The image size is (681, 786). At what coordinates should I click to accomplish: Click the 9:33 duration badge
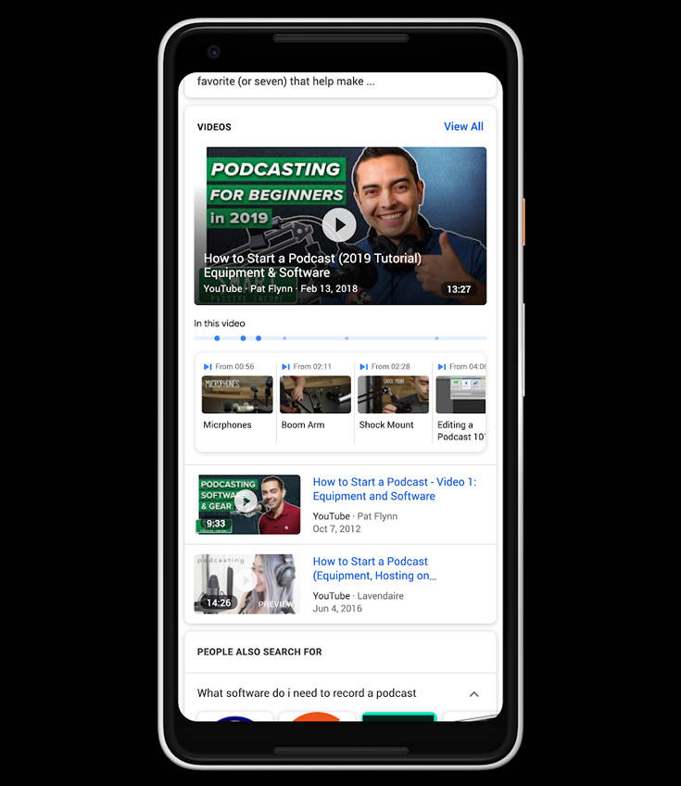216,524
